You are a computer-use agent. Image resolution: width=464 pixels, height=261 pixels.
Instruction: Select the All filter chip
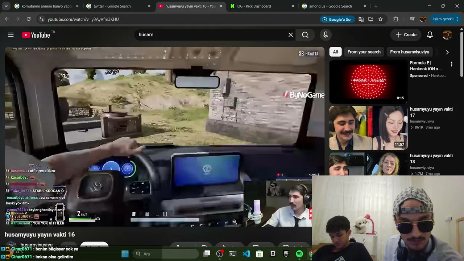coord(335,52)
